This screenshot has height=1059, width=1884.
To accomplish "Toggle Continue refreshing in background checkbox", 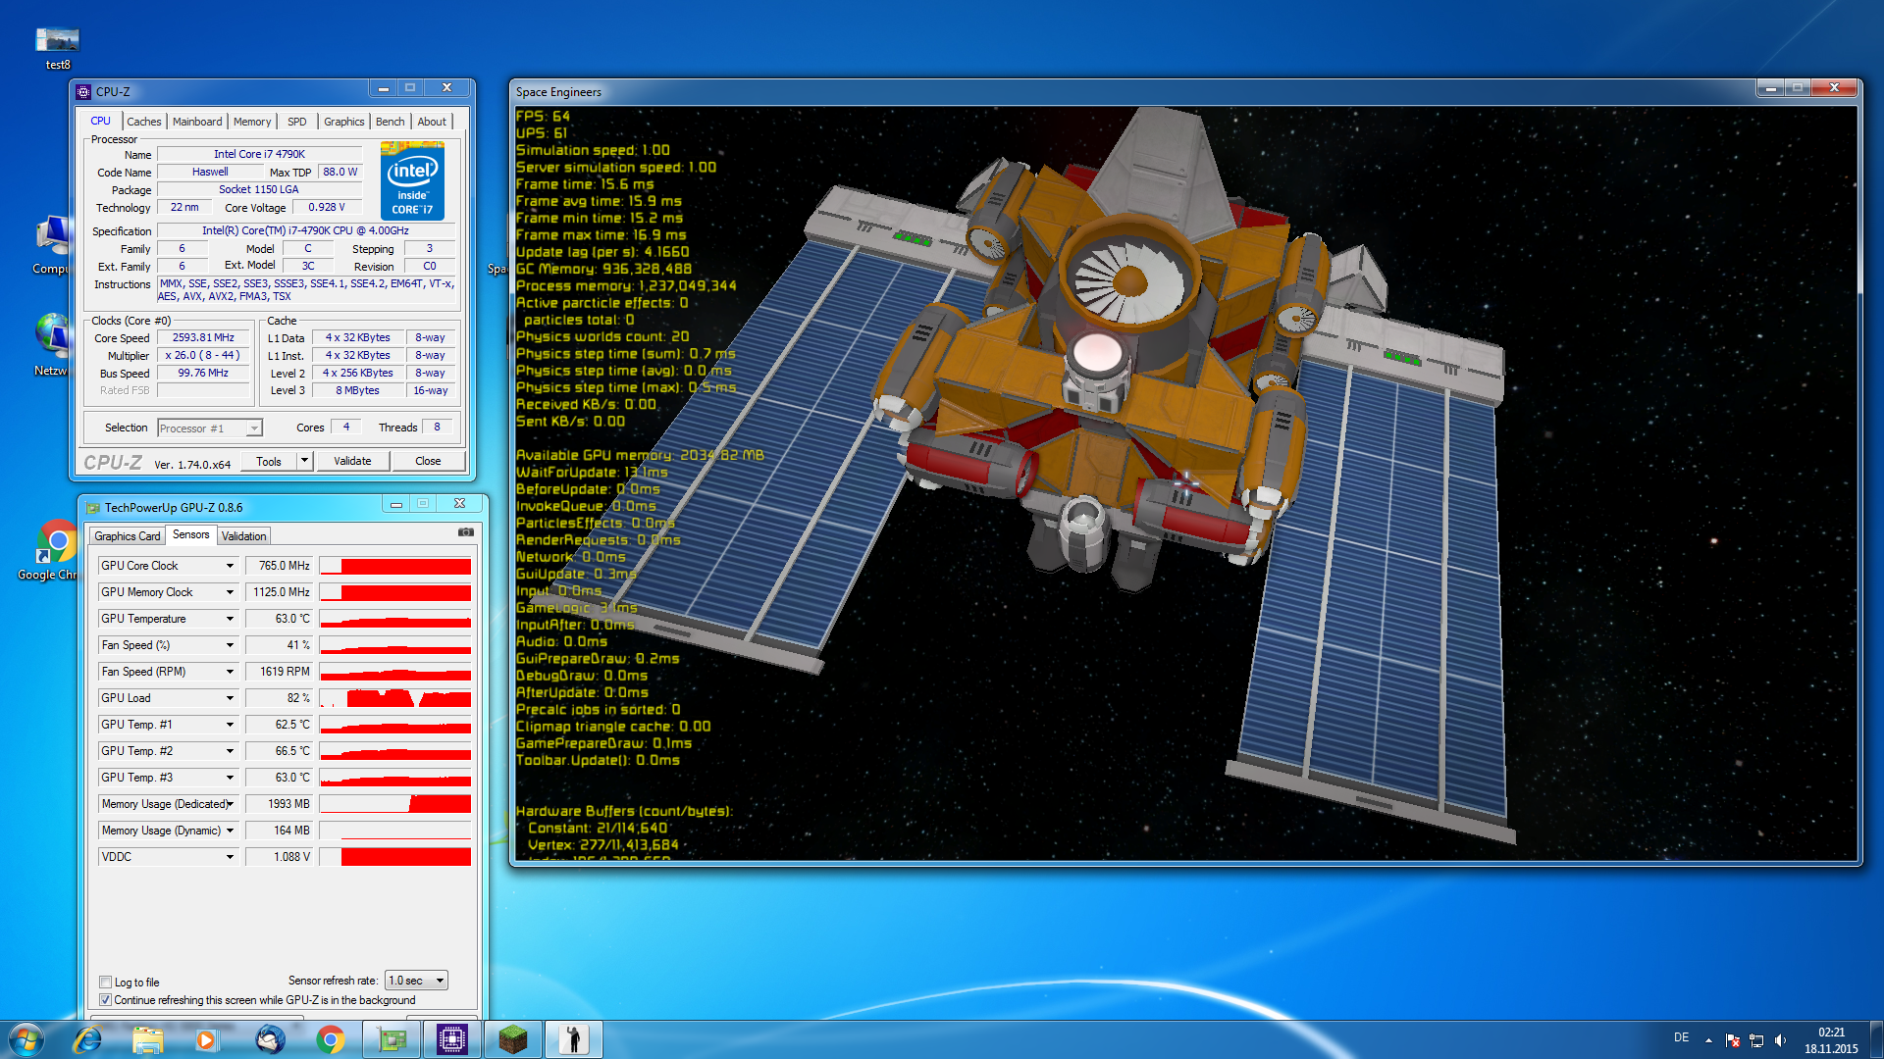I will 105,1000.
